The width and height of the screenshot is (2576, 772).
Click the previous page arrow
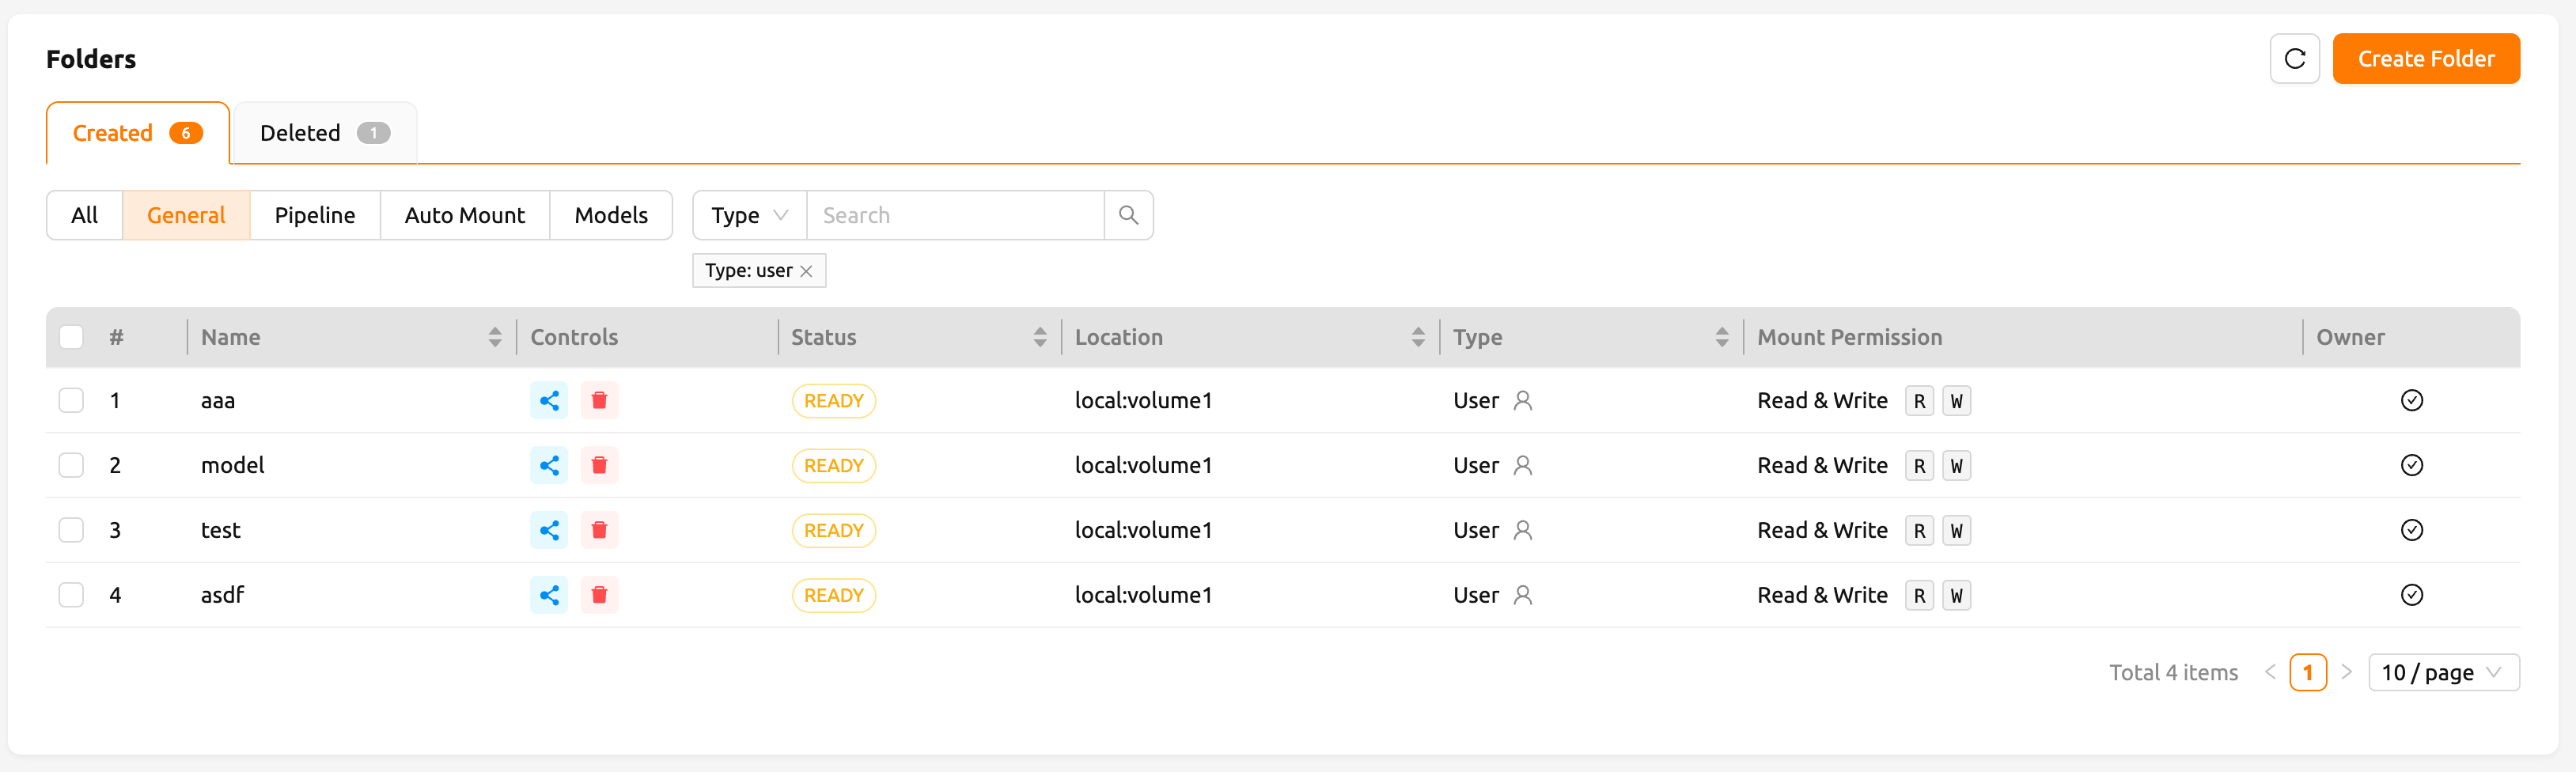coord(2270,673)
